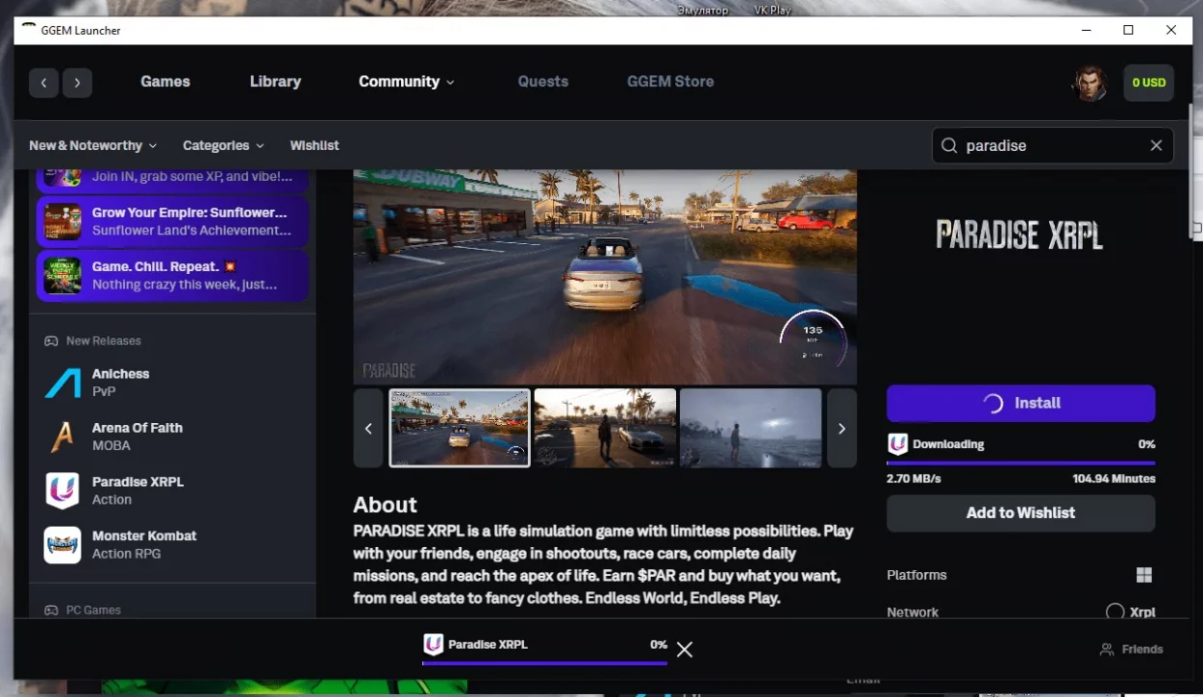Click the 0 USD balance button
Viewport: 1203px width, 697px height.
[1149, 82]
